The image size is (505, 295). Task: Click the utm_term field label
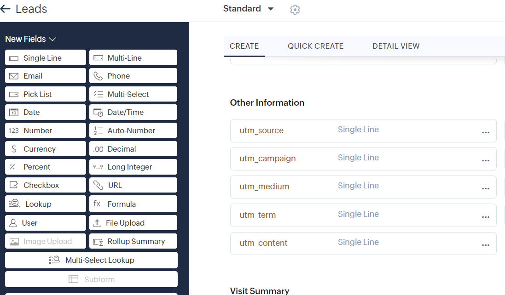257,215
